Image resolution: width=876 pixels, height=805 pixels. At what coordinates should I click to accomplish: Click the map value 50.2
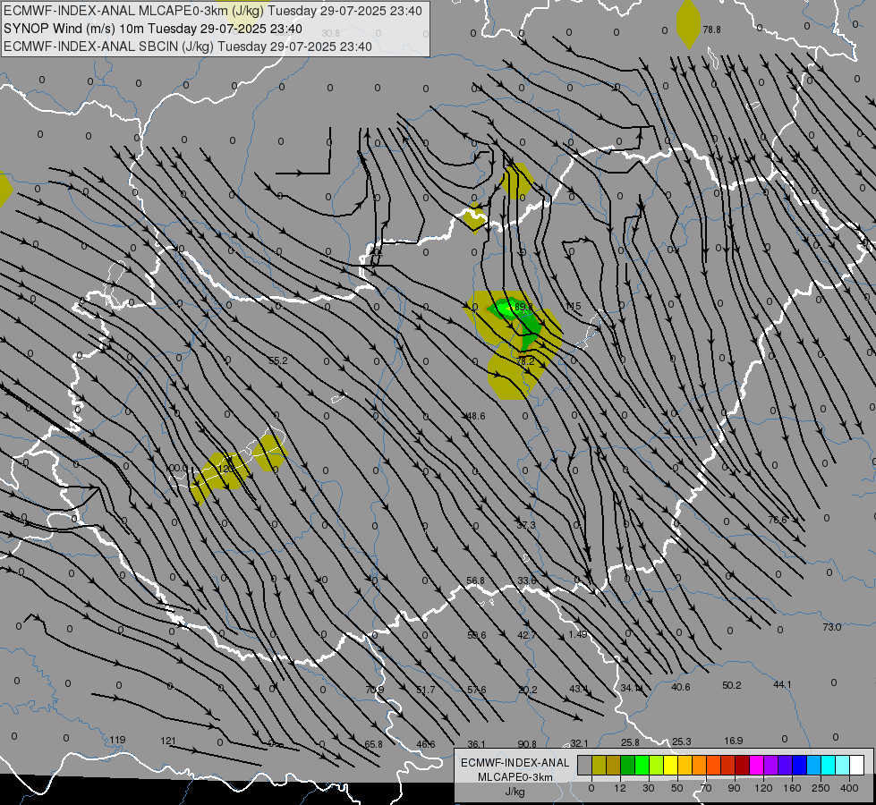click(731, 685)
